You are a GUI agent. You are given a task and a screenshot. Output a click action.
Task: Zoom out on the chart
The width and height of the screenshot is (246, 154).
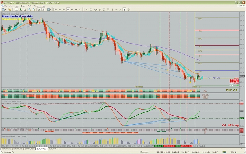(34, 9)
